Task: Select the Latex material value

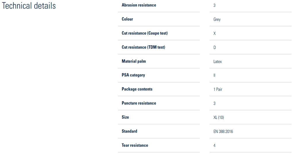Action: pos(218,61)
